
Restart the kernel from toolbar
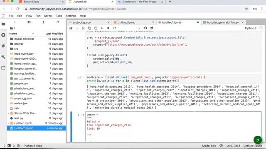click(x=115, y=28)
